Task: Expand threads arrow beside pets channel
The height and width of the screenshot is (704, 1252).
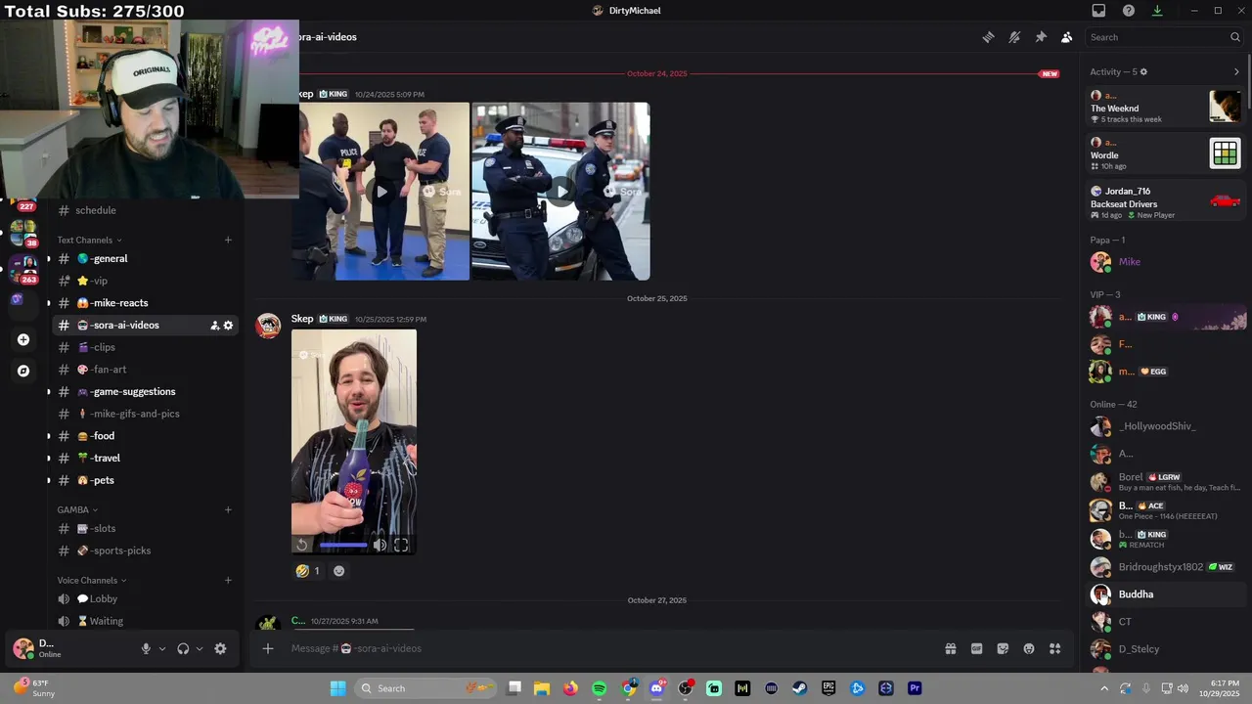Action: click(49, 480)
